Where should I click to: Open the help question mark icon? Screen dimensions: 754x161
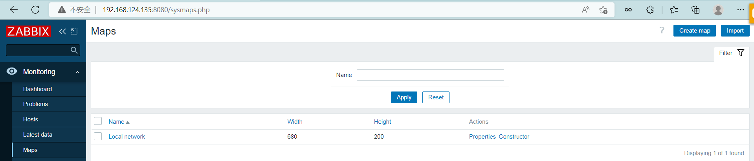[662, 31]
